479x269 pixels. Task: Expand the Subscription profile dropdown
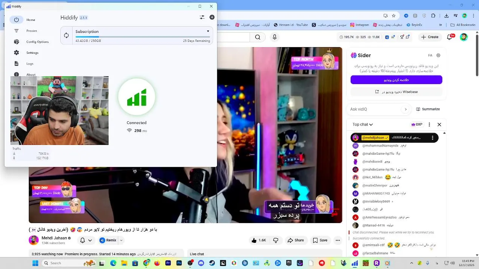click(x=208, y=31)
